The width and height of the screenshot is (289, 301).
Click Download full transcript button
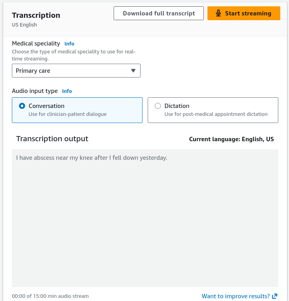[159, 13]
